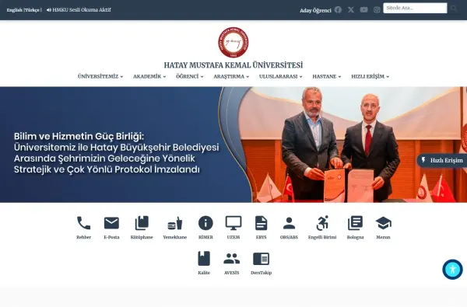
Task: Expand the ULUSLARARASI menu
Action: (281, 76)
